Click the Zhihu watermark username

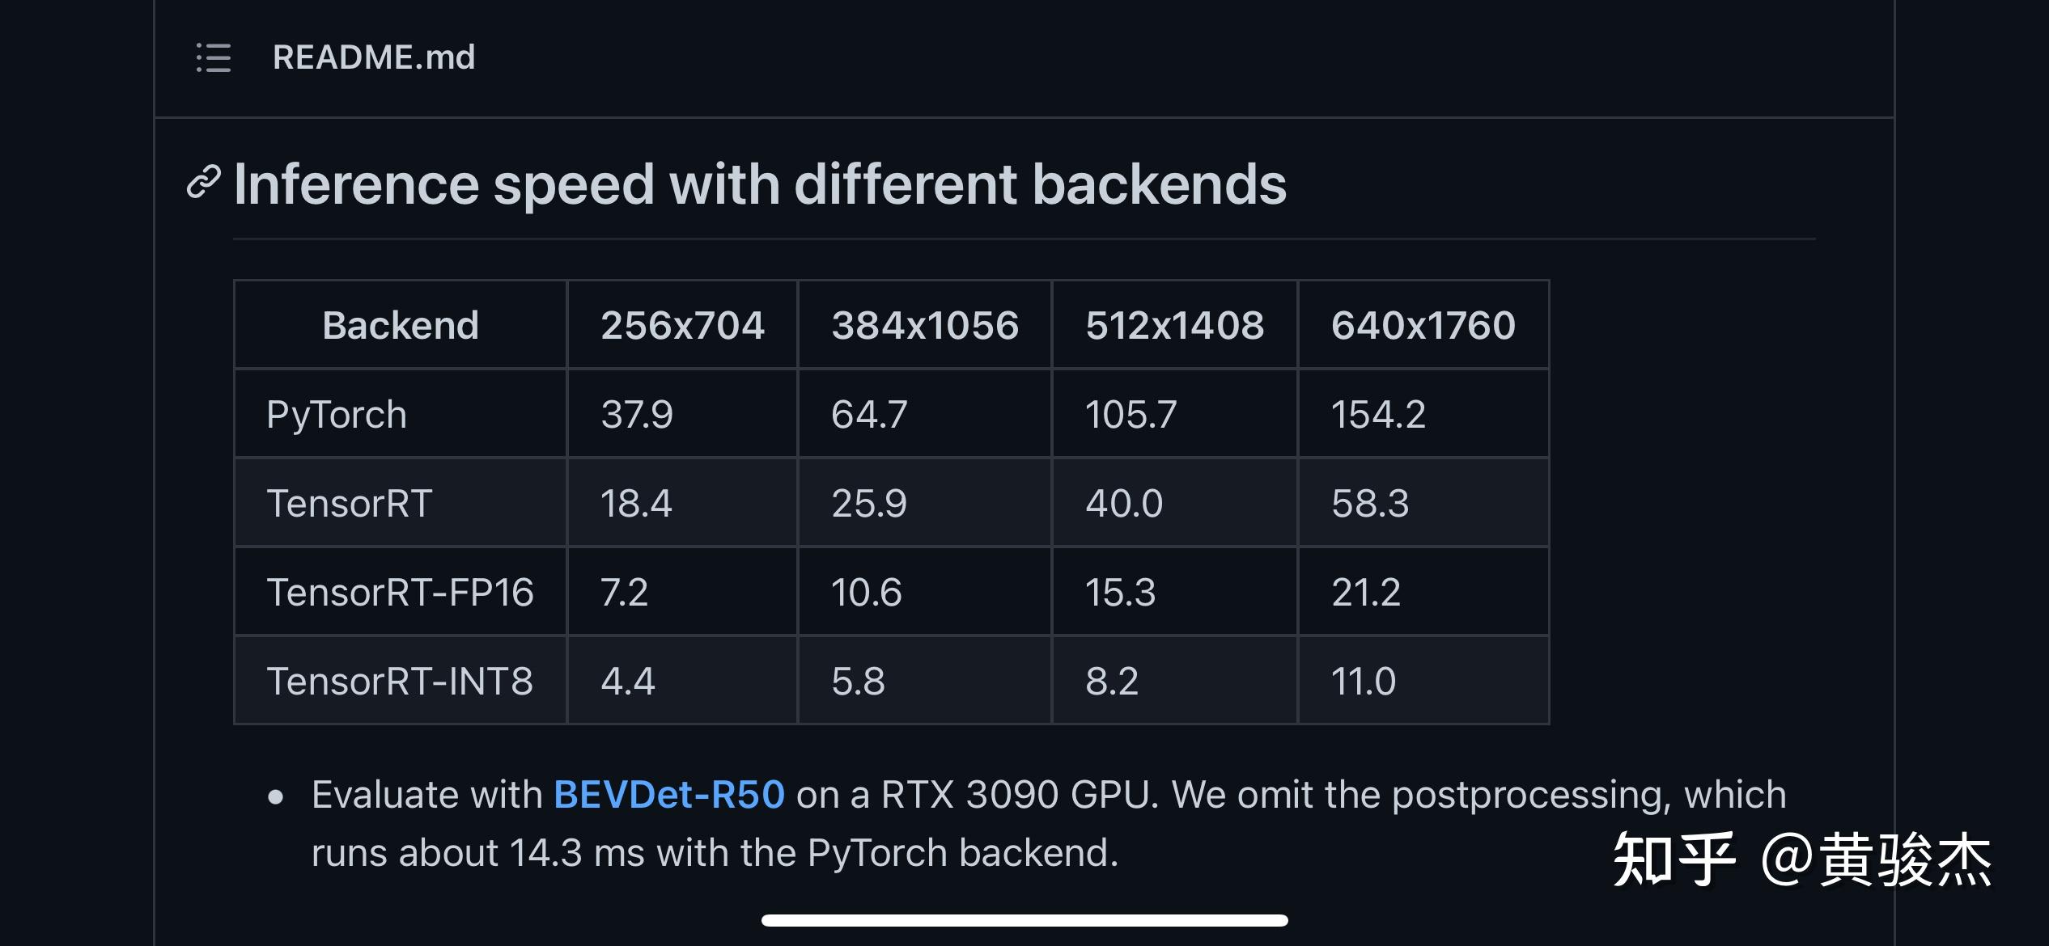pyautogui.click(x=1876, y=860)
